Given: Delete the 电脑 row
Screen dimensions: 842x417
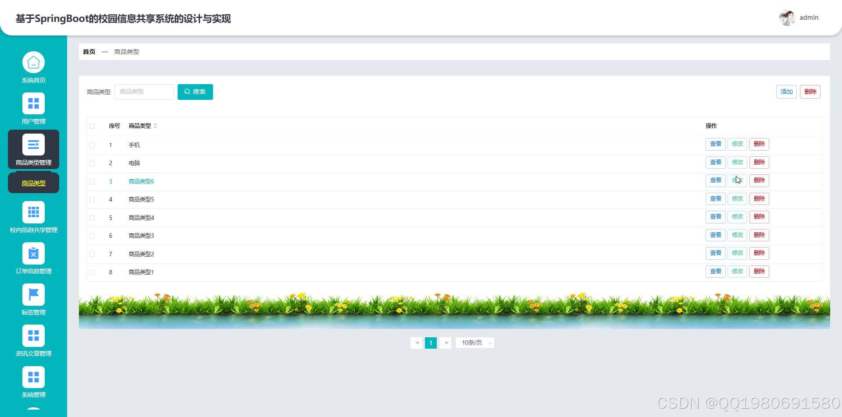Looking at the screenshot, I should click(759, 163).
